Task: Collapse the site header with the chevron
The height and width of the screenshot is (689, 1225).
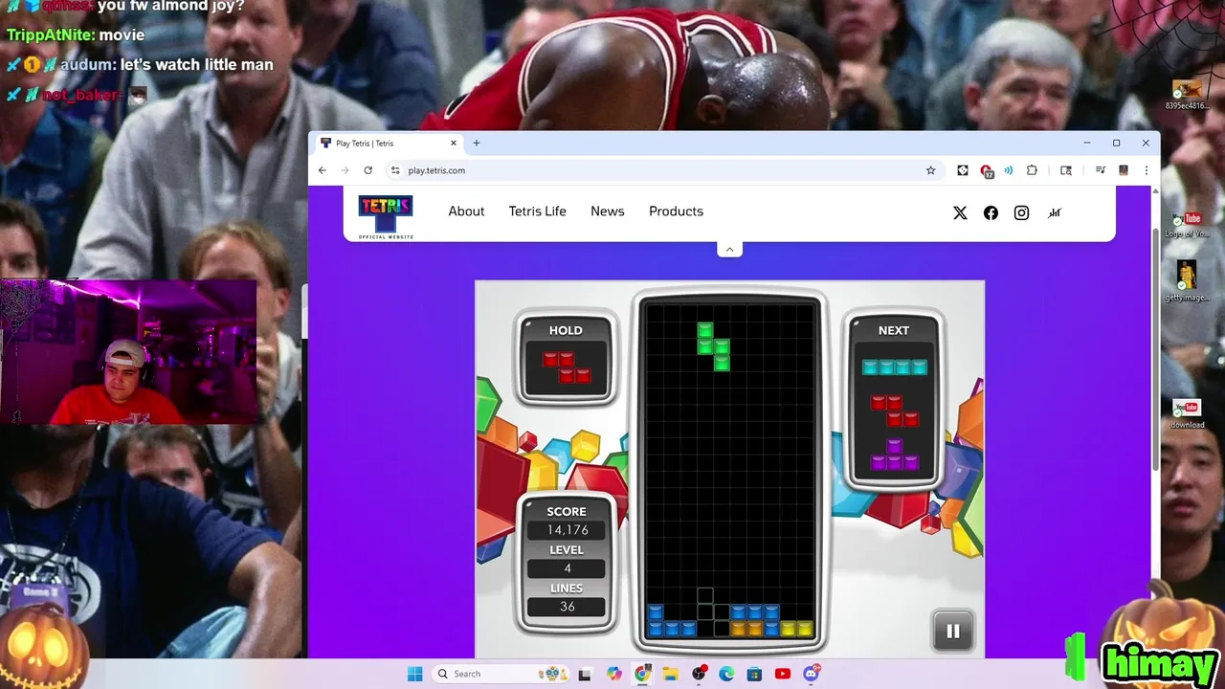Action: point(729,249)
